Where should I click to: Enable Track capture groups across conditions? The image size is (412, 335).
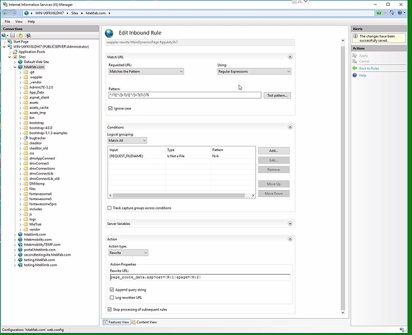[x=110, y=208]
